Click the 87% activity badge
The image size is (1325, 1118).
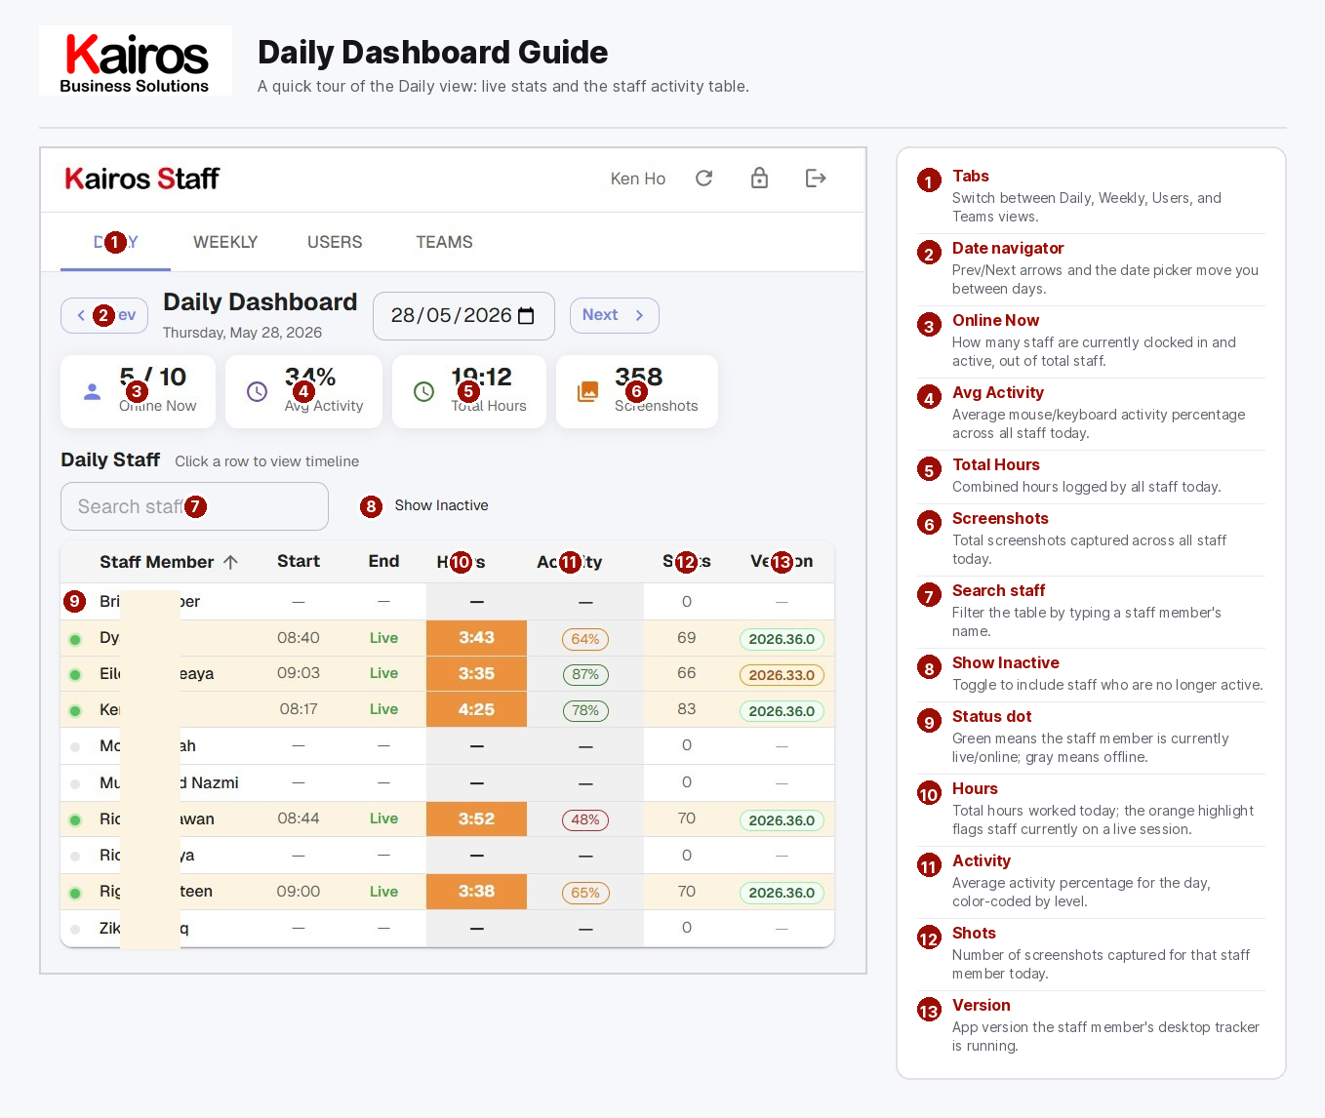coord(585,675)
